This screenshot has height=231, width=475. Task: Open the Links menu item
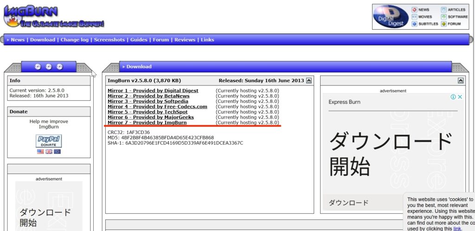(x=207, y=40)
